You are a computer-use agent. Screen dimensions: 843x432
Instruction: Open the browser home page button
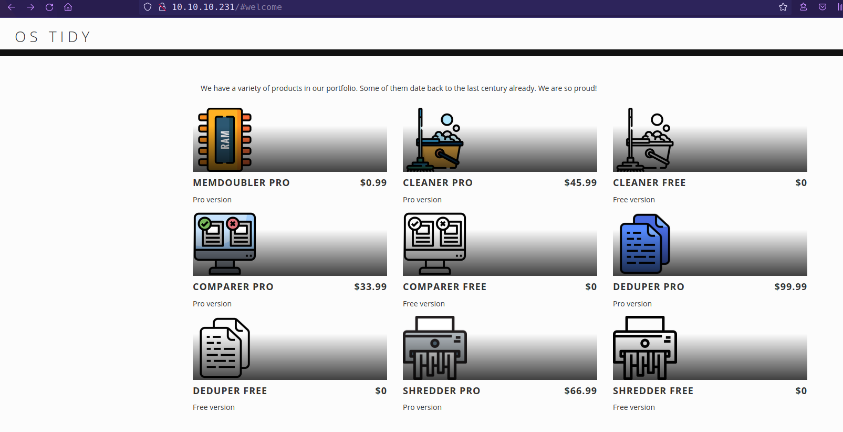coord(68,7)
